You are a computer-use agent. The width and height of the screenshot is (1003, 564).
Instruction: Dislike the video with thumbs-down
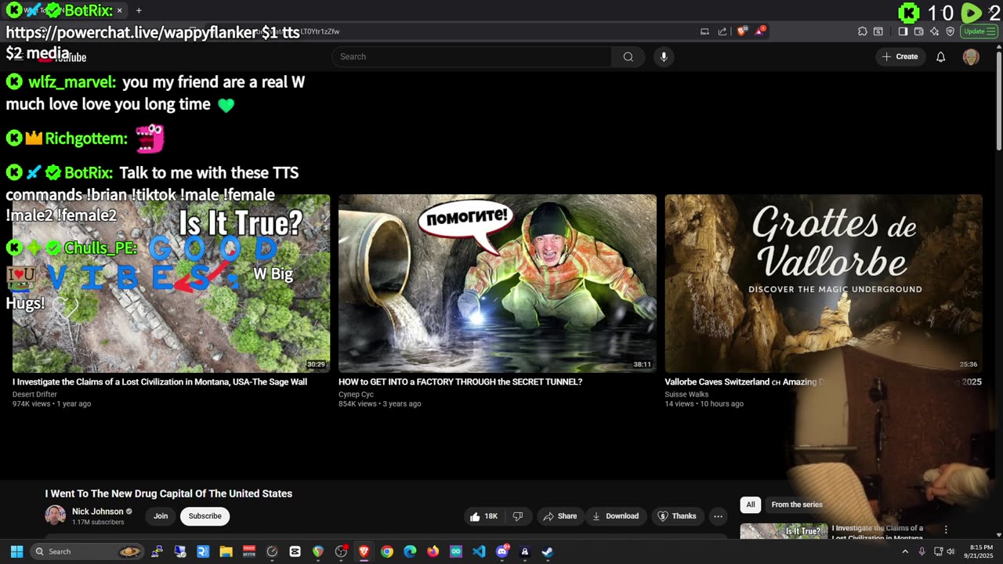click(x=517, y=516)
